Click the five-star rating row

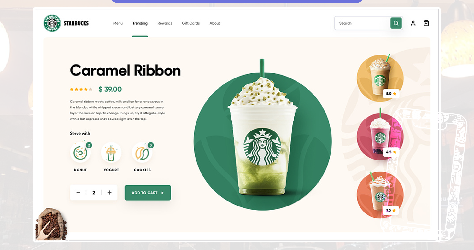81,90
